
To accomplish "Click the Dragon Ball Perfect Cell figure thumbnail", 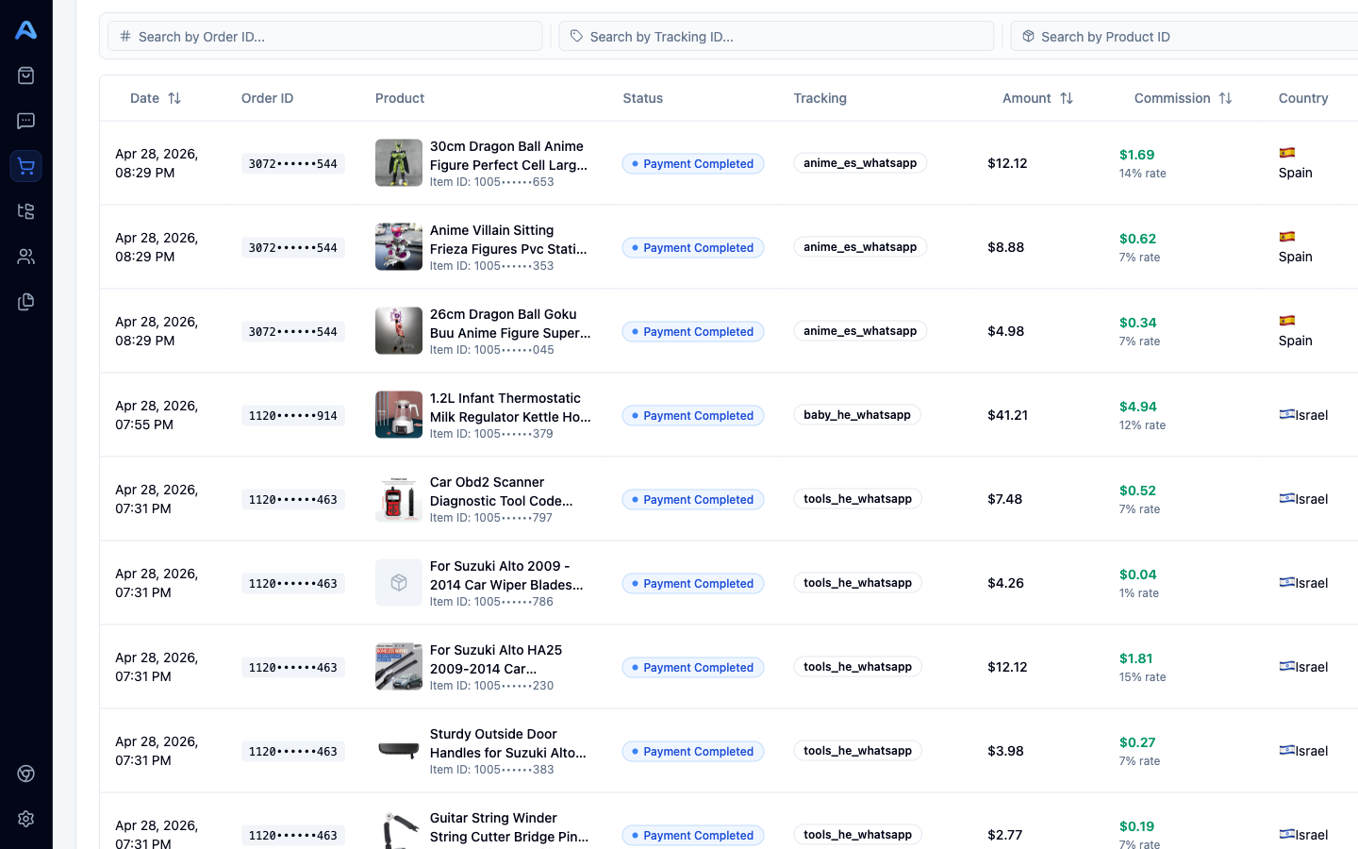I will pos(398,162).
